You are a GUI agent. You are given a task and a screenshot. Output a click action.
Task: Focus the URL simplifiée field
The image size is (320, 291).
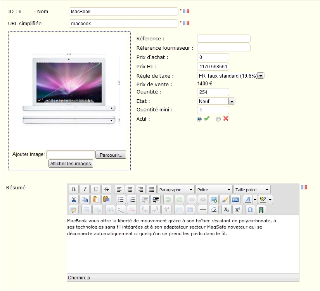point(123,24)
